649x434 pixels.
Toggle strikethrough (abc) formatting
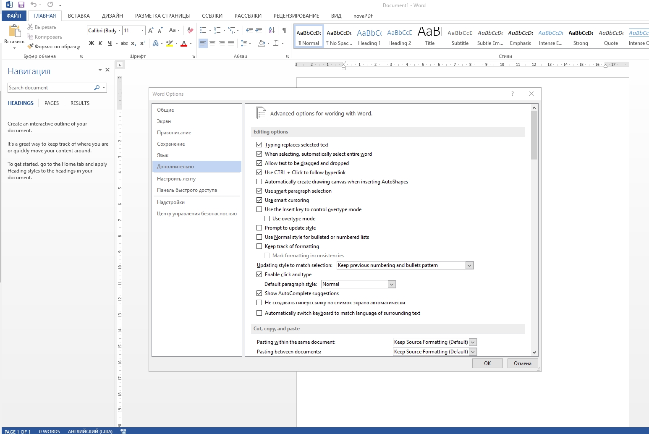pyautogui.click(x=124, y=43)
